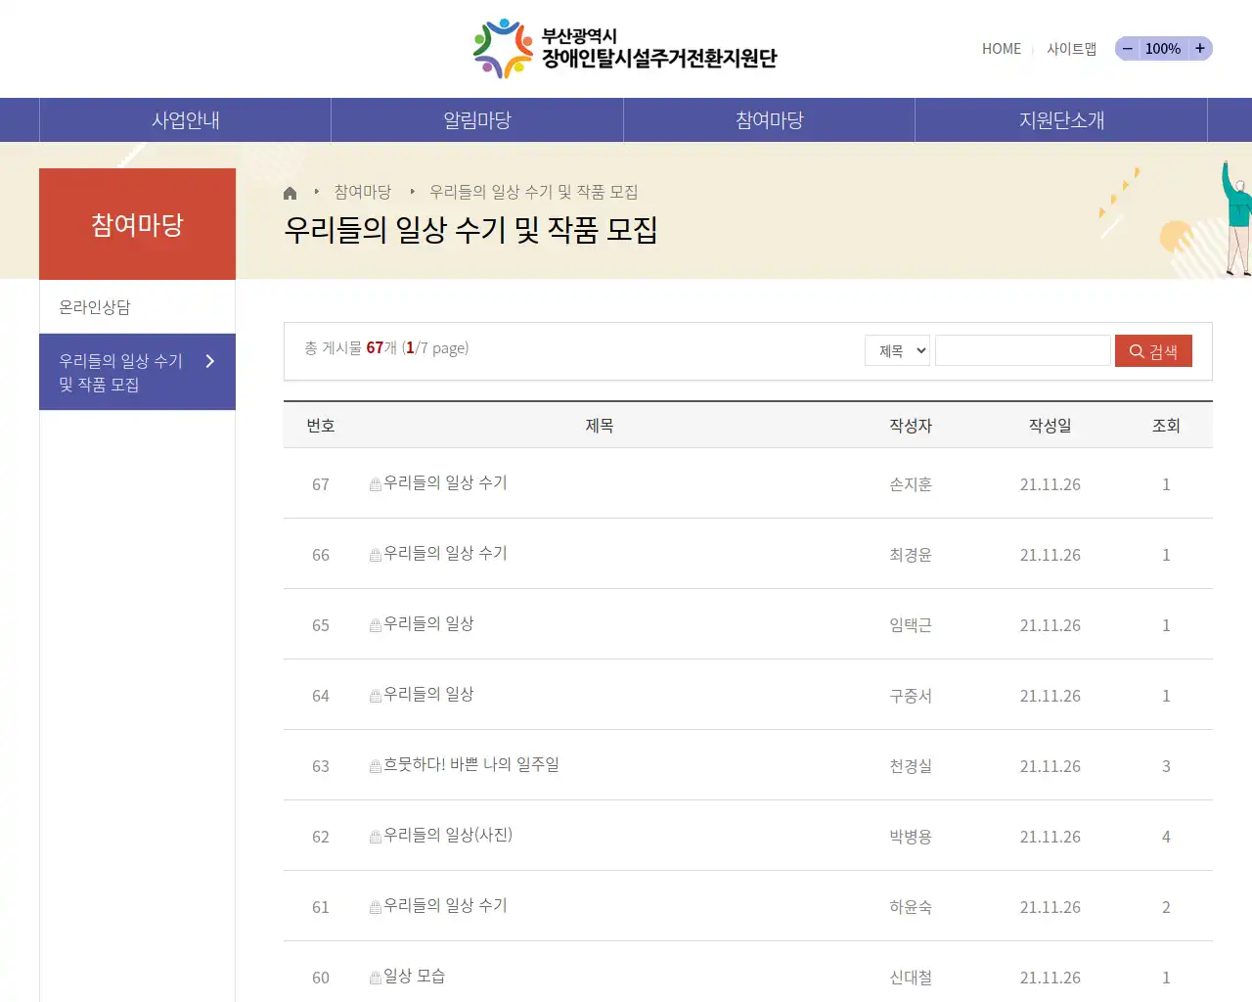Open post 66 titled 우리들의 일상 수기

click(445, 553)
